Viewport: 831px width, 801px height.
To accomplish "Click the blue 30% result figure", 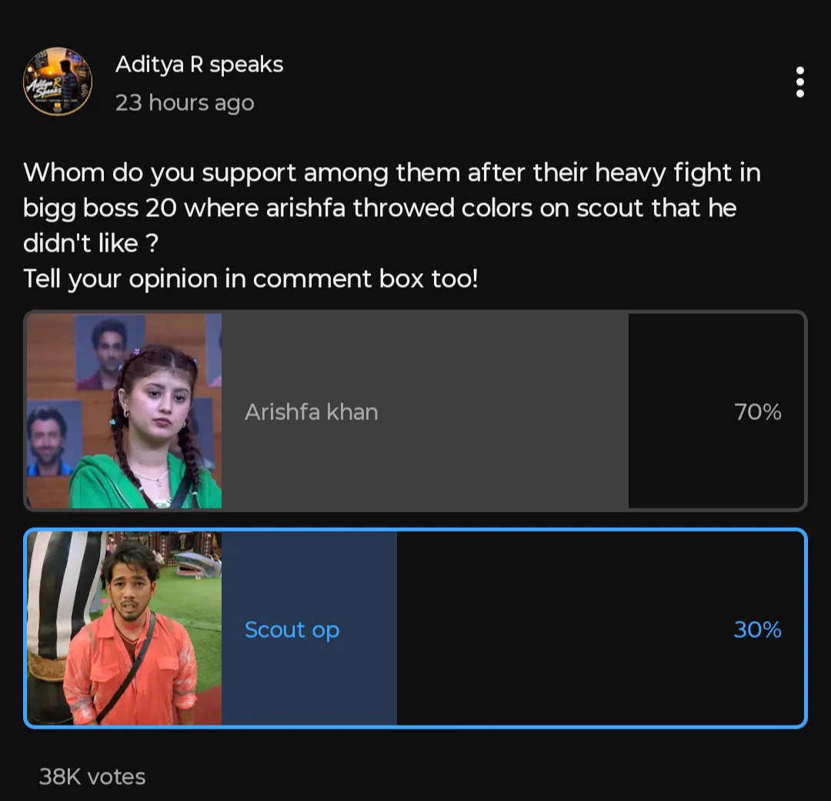I will pos(757,629).
